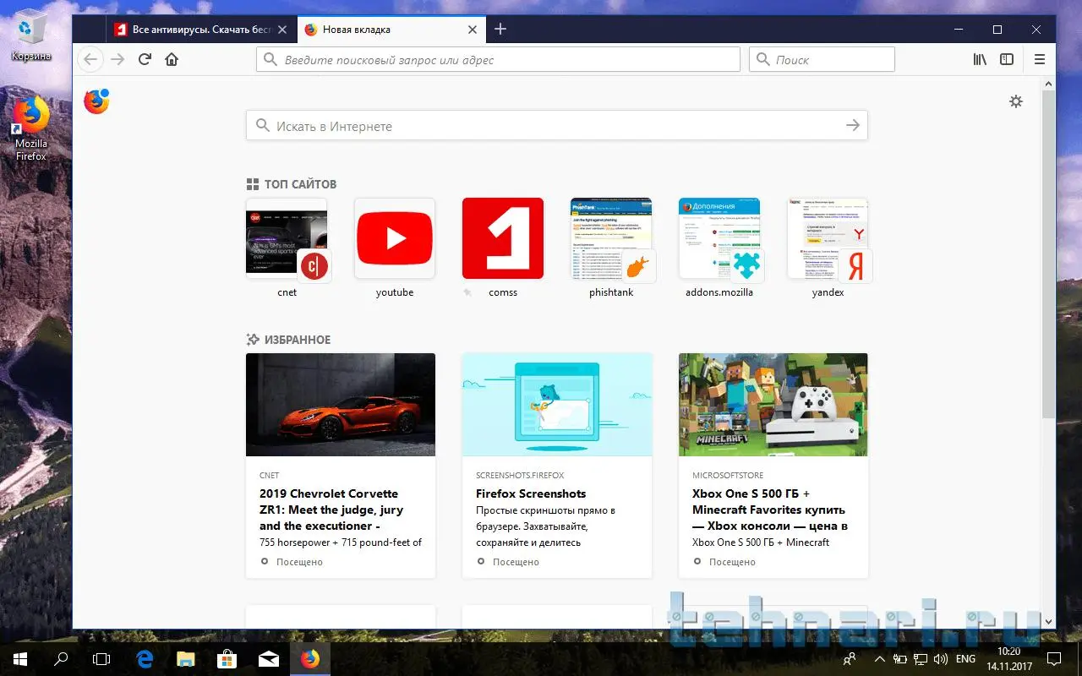Click the orange Corvette highlight image
This screenshot has height=676, width=1082.
click(x=341, y=405)
